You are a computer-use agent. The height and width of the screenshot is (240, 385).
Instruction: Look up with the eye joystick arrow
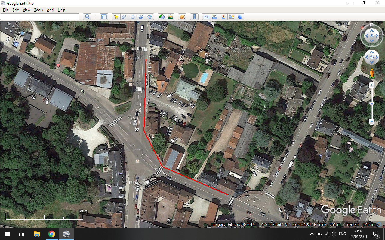point(372,30)
